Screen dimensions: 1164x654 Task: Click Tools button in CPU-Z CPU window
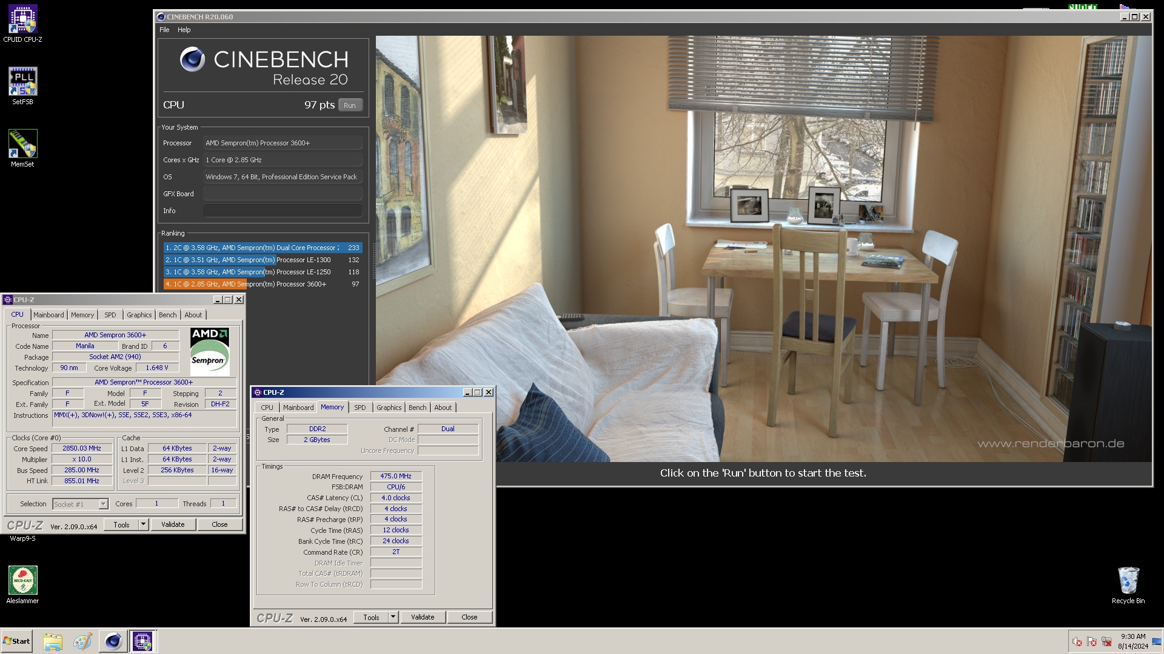click(121, 525)
